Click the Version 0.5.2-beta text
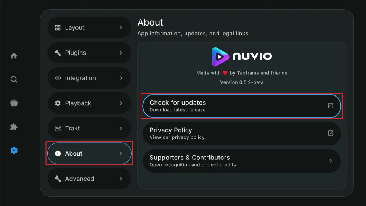The height and width of the screenshot is (206, 366). pyautogui.click(x=242, y=82)
